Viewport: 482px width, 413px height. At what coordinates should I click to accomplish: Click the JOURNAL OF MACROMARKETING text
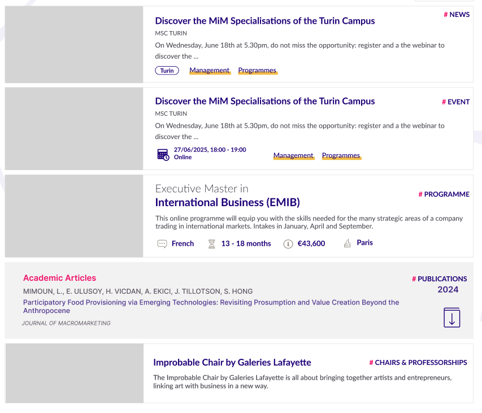[66, 323]
